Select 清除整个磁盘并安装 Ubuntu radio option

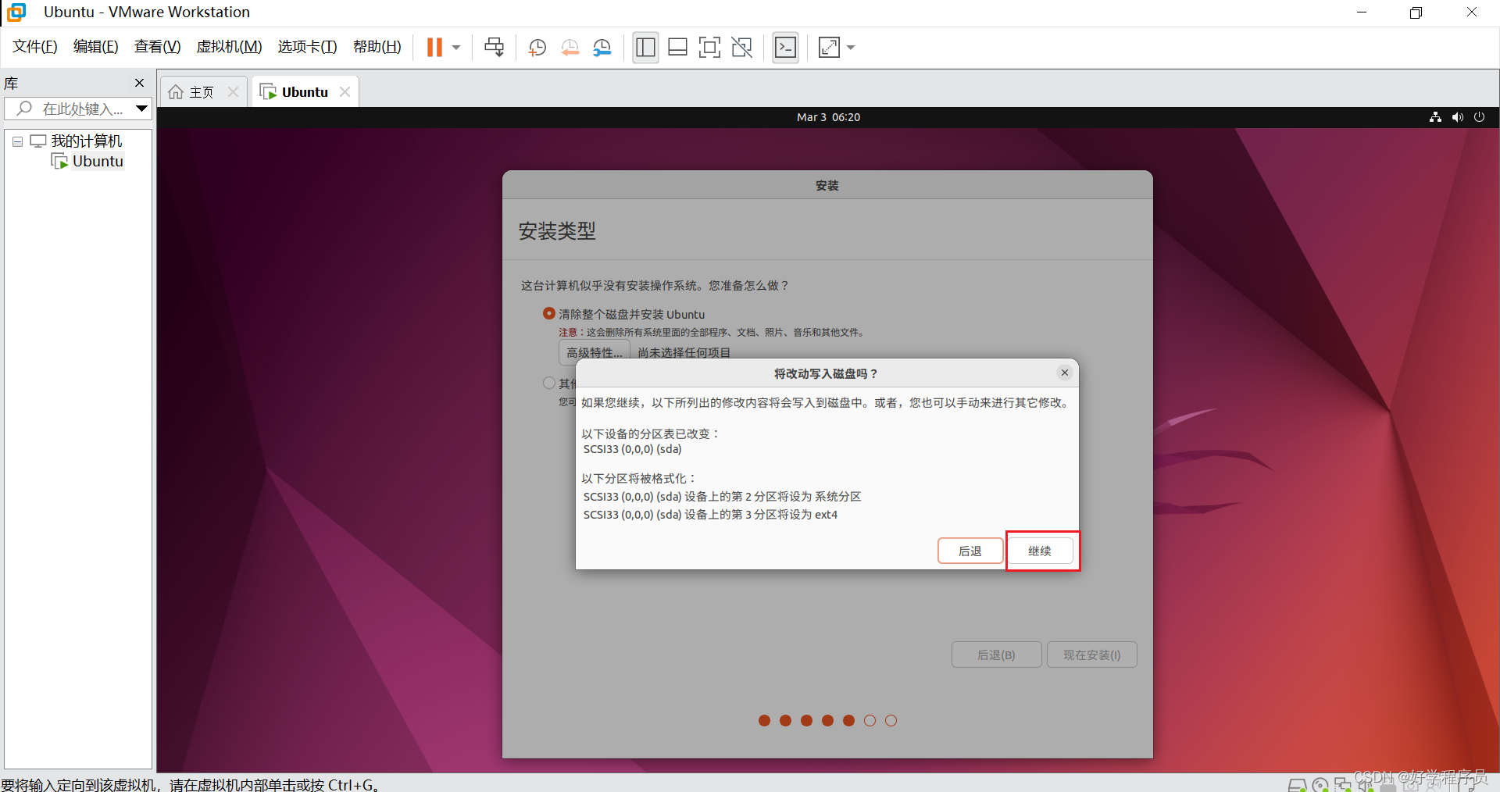pyautogui.click(x=549, y=313)
